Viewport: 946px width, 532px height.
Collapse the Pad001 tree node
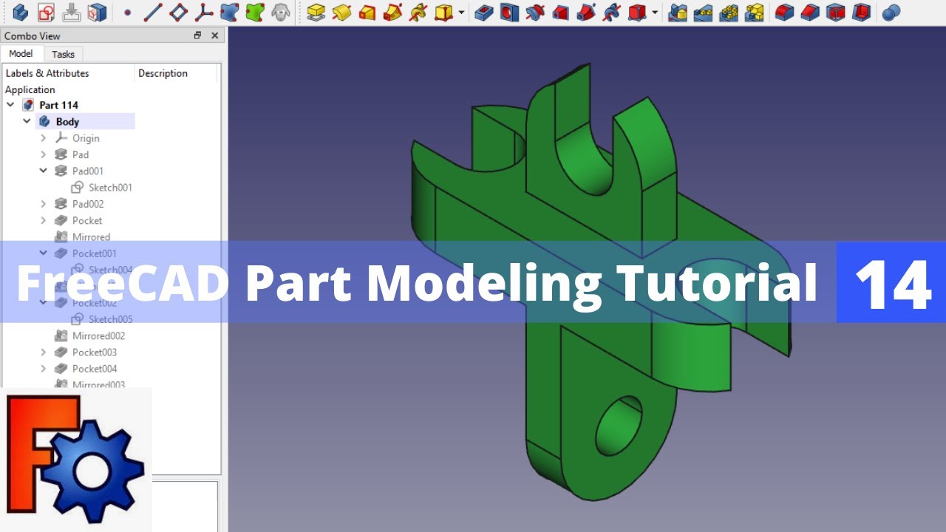pos(43,171)
